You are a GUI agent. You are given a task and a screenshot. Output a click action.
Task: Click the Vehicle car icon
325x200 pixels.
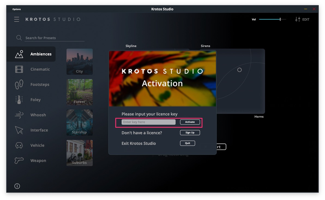click(19, 145)
